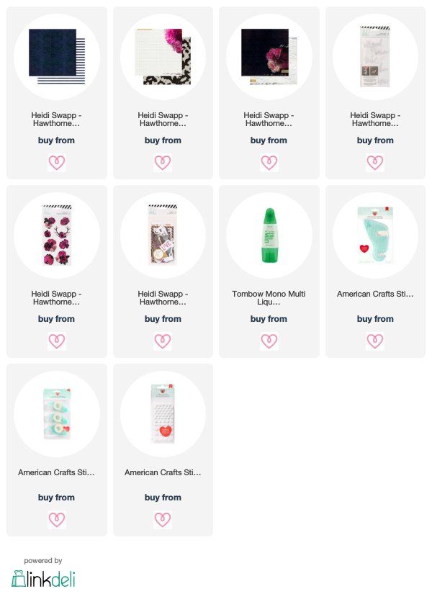Heart the American Crafts tape refills pack
432x594 pixels.
(56, 519)
